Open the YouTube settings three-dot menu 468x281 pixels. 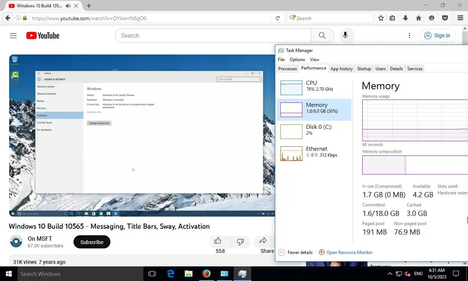pos(409,35)
